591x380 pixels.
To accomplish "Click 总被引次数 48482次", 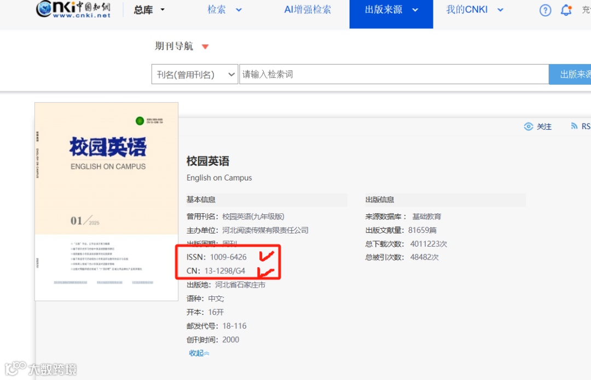I will click(x=402, y=258).
